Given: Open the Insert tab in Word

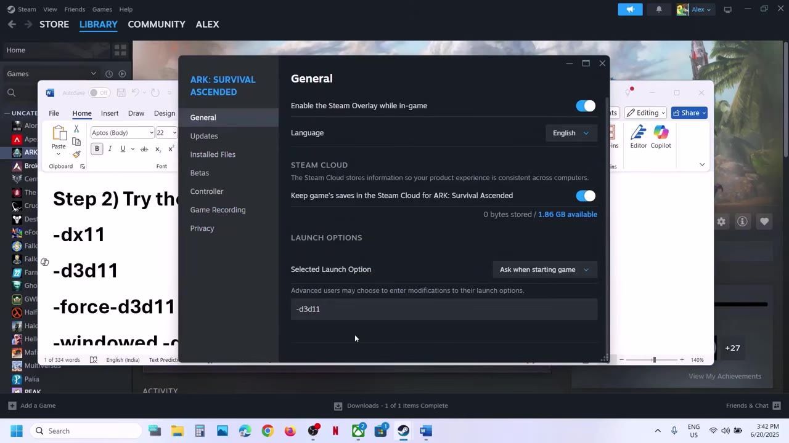Looking at the screenshot, I should [x=110, y=113].
